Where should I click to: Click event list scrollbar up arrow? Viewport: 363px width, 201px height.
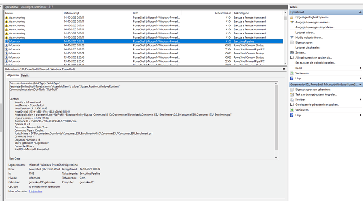click(285, 13)
